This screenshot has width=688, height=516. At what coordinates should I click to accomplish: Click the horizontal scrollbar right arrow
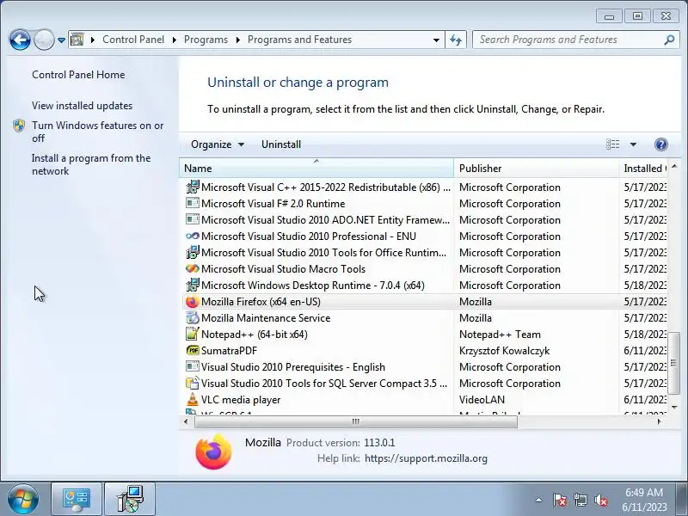click(659, 421)
